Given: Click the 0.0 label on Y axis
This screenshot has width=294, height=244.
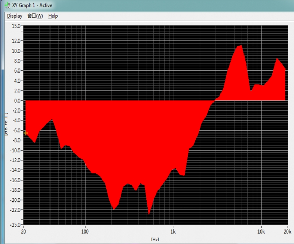Looking at the screenshot, I should coord(17,101).
